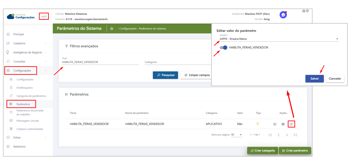Click the home icon in top-right corner
Screen dimensions: 352x163
click(x=304, y=11)
